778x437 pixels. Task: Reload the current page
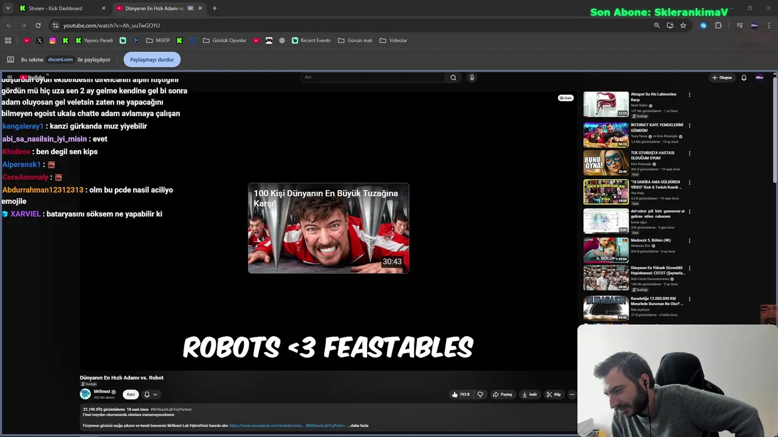click(x=38, y=25)
